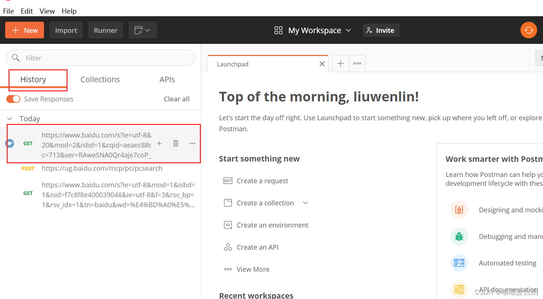The width and height of the screenshot is (543, 299).
Task: Expand Create a collection chevron
Action: [305, 203]
